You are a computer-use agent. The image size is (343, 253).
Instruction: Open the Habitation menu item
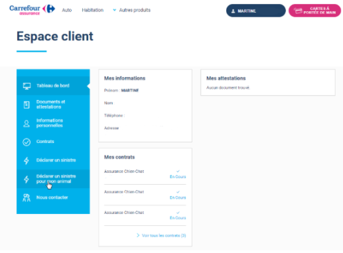92,10
